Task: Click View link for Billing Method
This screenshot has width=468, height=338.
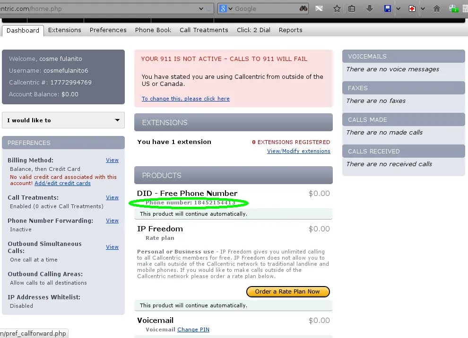Action: pyautogui.click(x=112, y=160)
